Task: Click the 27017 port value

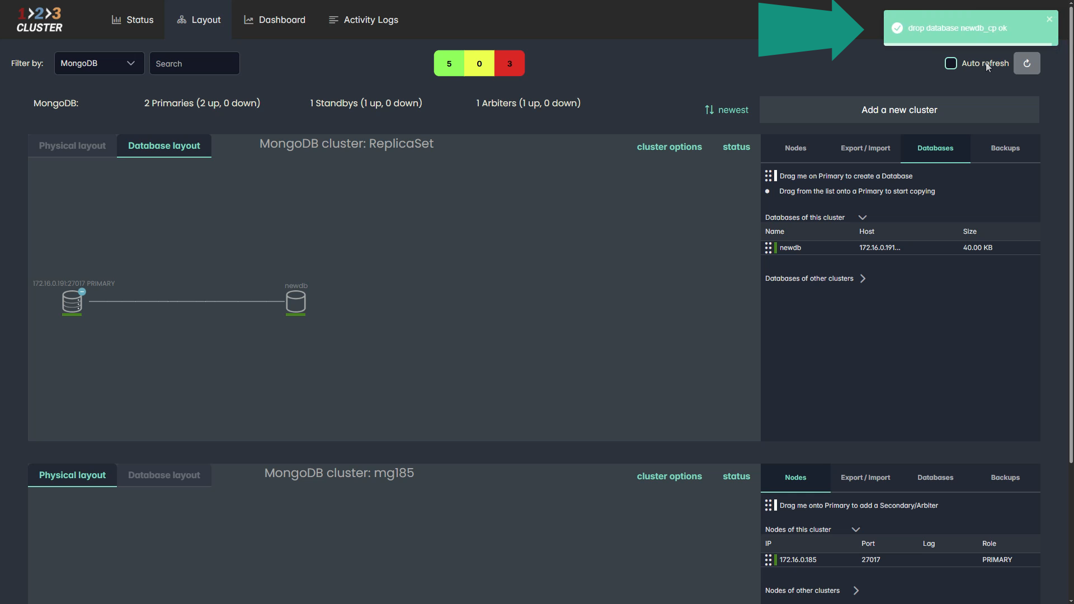Action: coord(871,560)
